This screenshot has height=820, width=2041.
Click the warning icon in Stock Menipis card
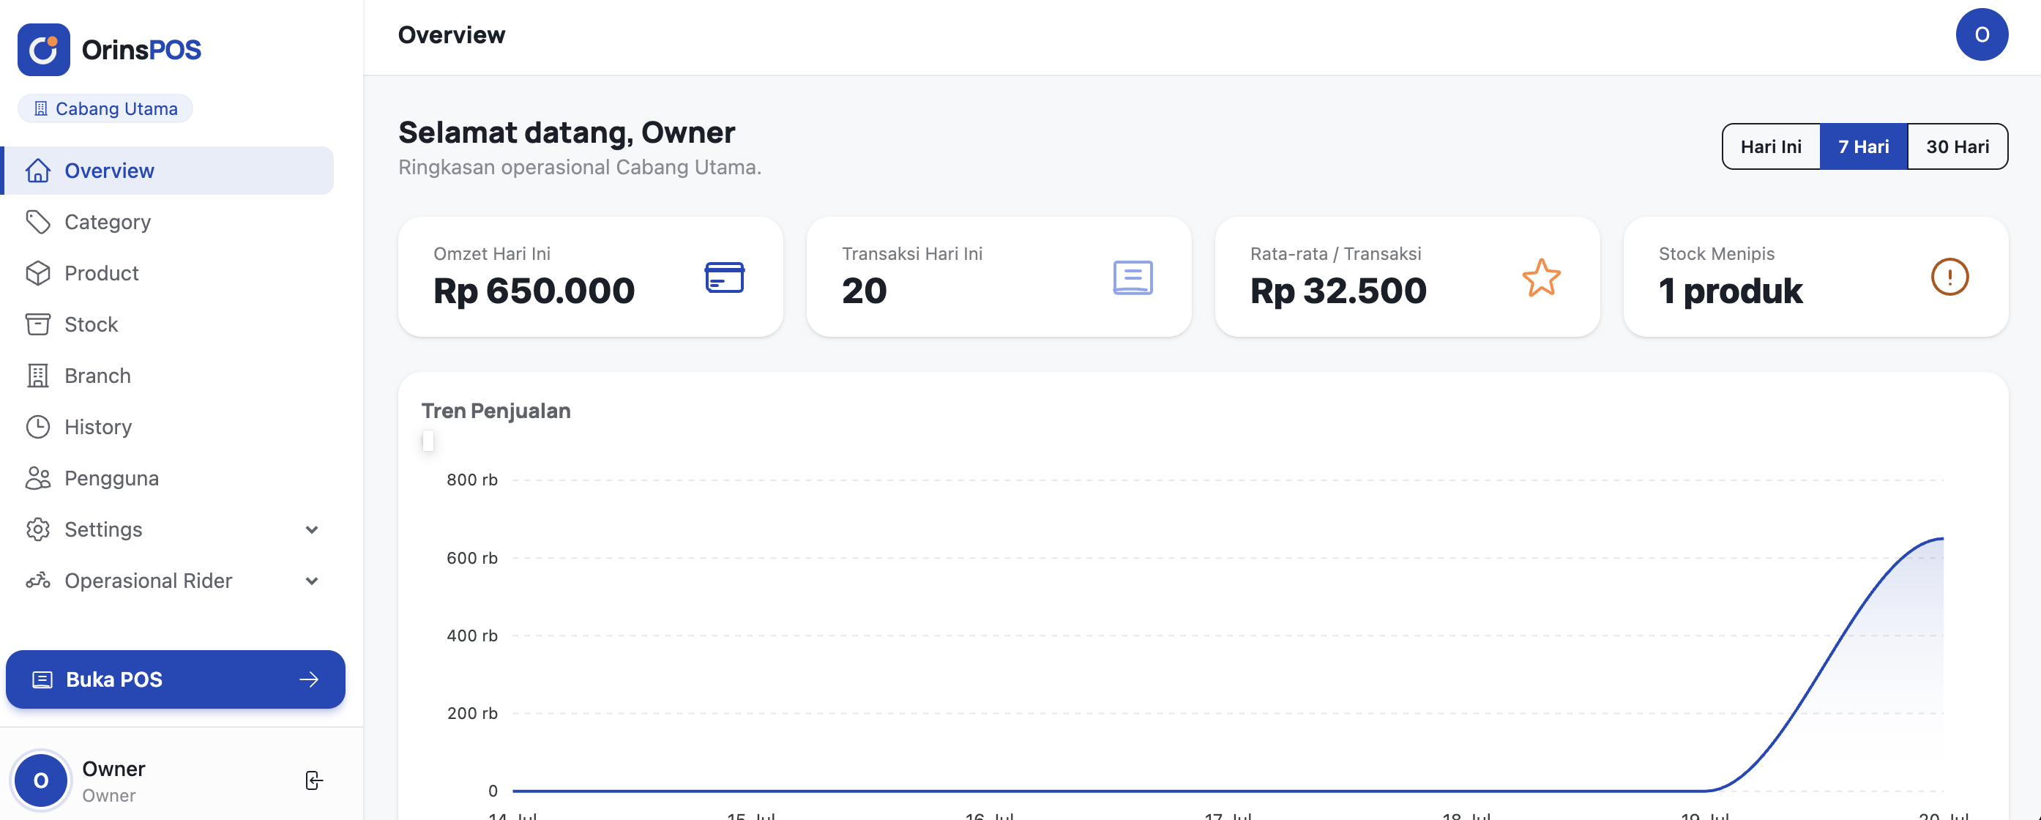1950,277
